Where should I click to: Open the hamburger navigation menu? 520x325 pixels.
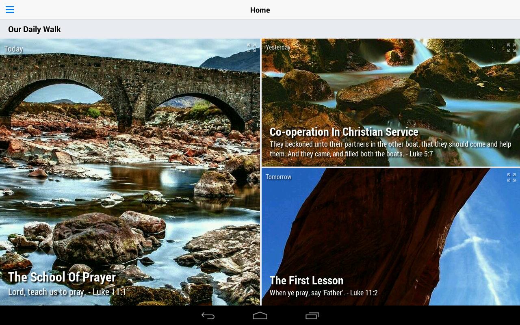pos(10,10)
